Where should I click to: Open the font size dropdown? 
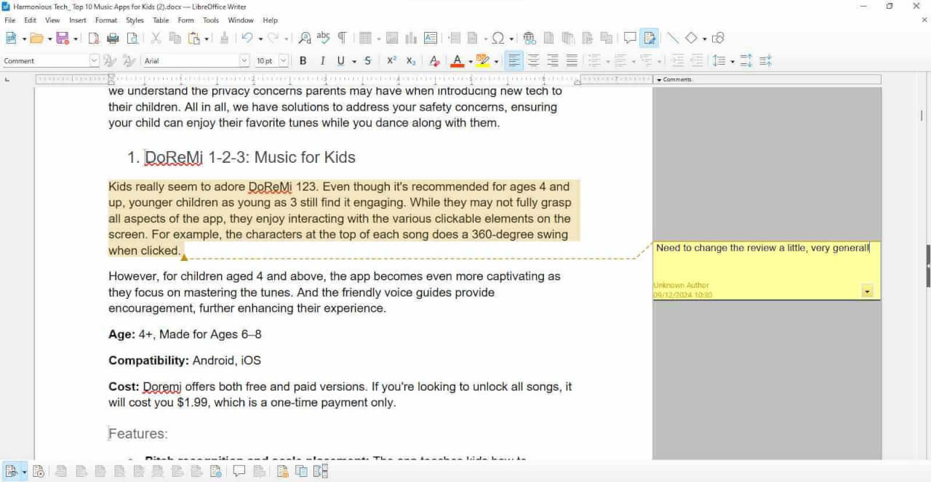(x=283, y=61)
